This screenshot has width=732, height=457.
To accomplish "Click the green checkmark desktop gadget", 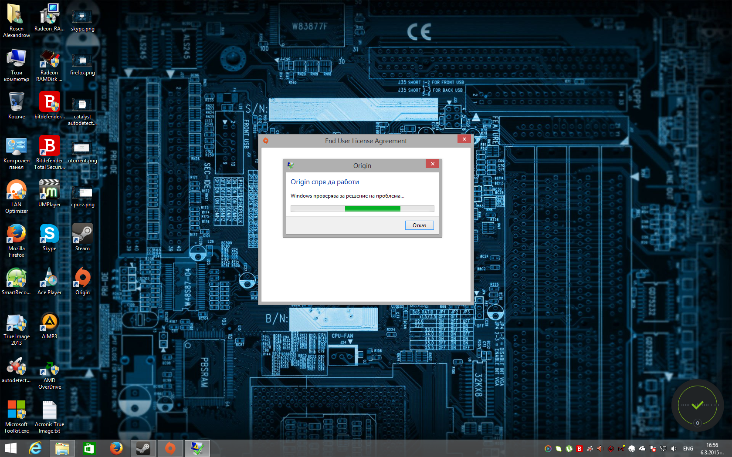I will [x=697, y=405].
